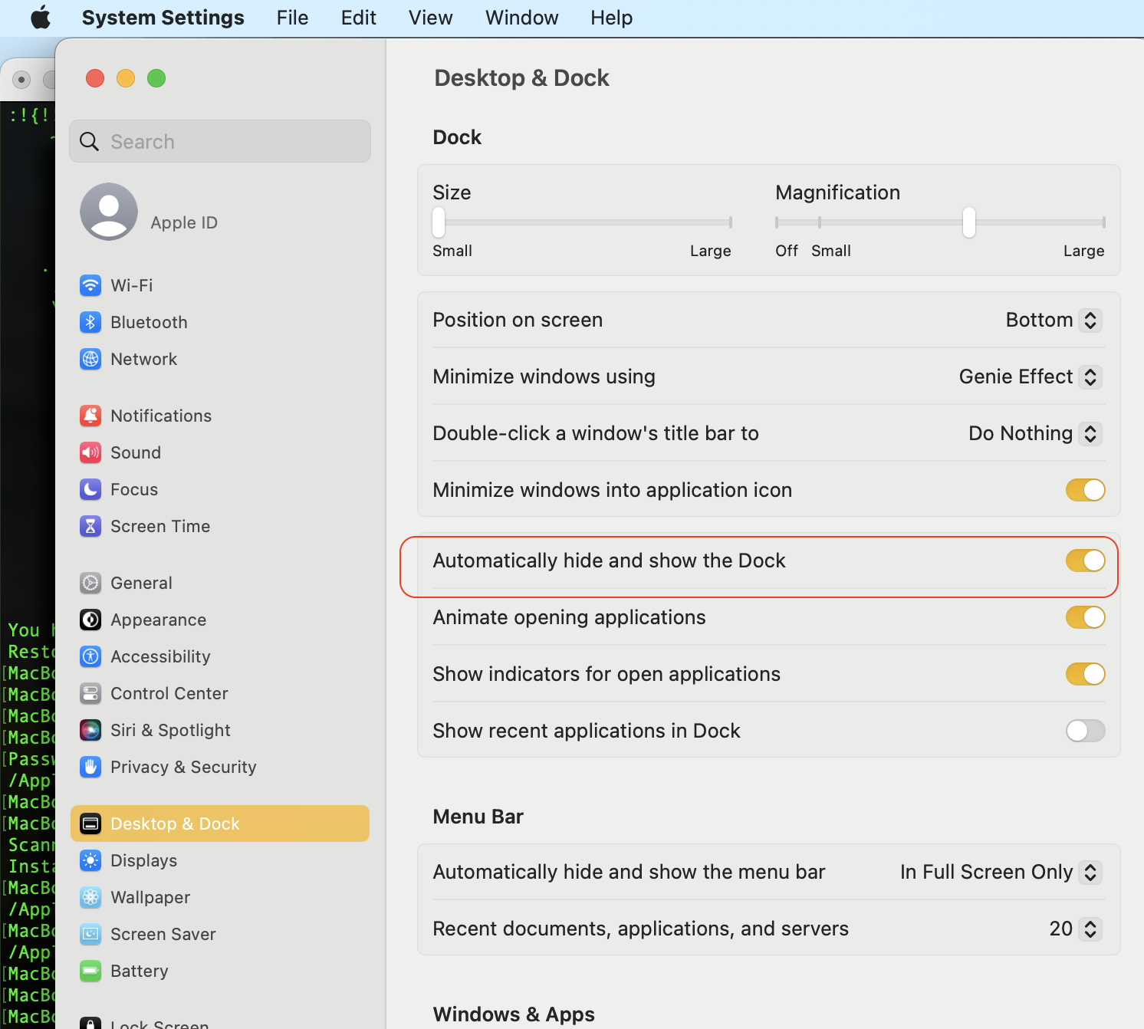Click the Focus moon icon
Screen dimensions: 1144x1029
[90, 489]
